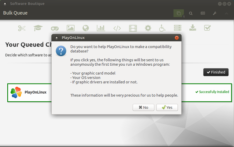
Task: Open the Graphics picture category icon
Action: (71, 28)
